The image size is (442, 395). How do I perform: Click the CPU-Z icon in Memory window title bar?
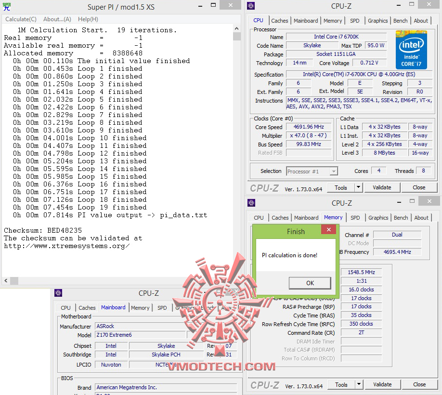coord(251,202)
